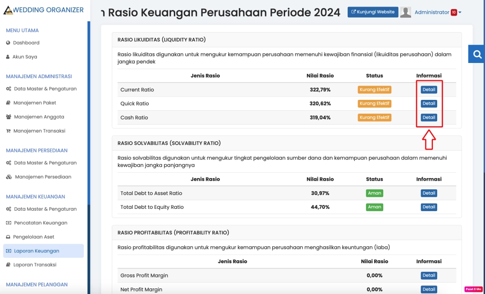Open Manajemen Paket book icon

pos(8,103)
